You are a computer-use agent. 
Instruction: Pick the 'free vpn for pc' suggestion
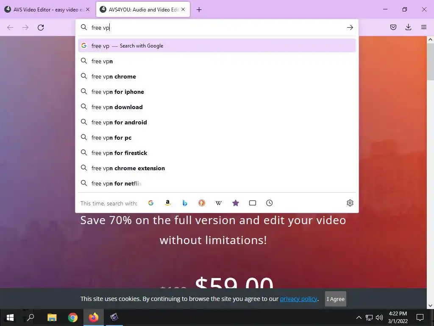(217, 138)
